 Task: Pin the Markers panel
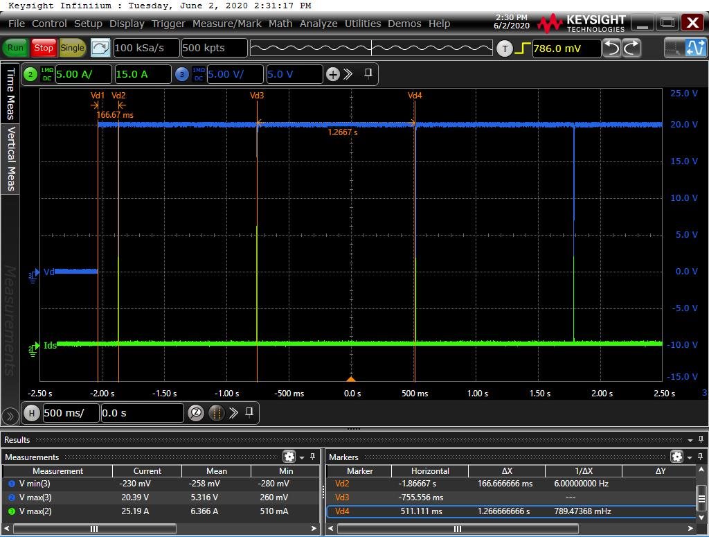coord(701,457)
